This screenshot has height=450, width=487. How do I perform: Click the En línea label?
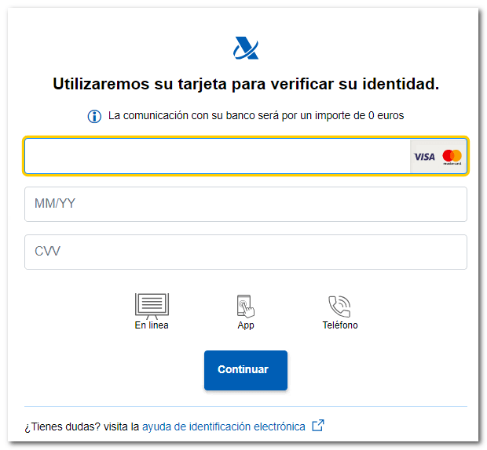tap(152, 325)
